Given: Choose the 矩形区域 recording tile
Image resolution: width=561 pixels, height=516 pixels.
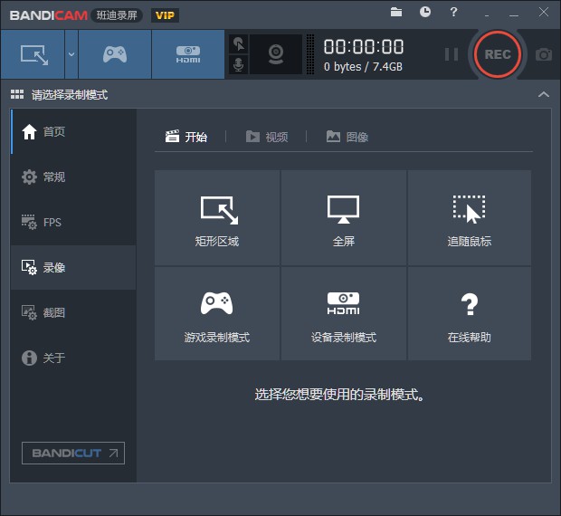Looking at the screenshot, I should (217, 218).
